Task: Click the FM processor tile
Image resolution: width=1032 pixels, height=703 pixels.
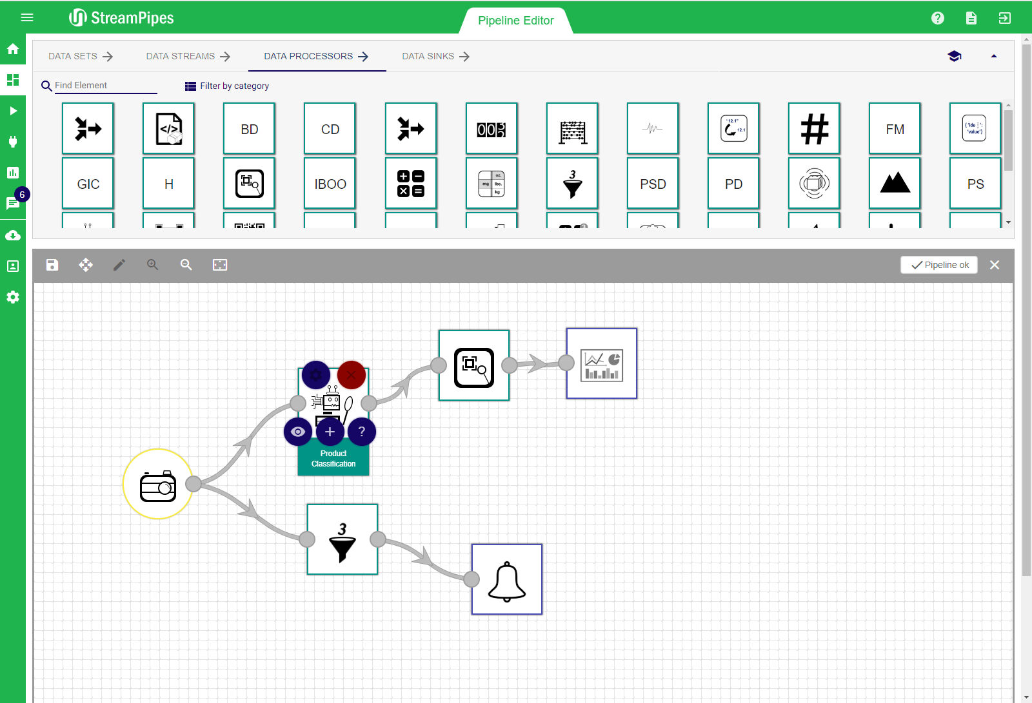Action: pyautogui.click(x=895, y=129)
